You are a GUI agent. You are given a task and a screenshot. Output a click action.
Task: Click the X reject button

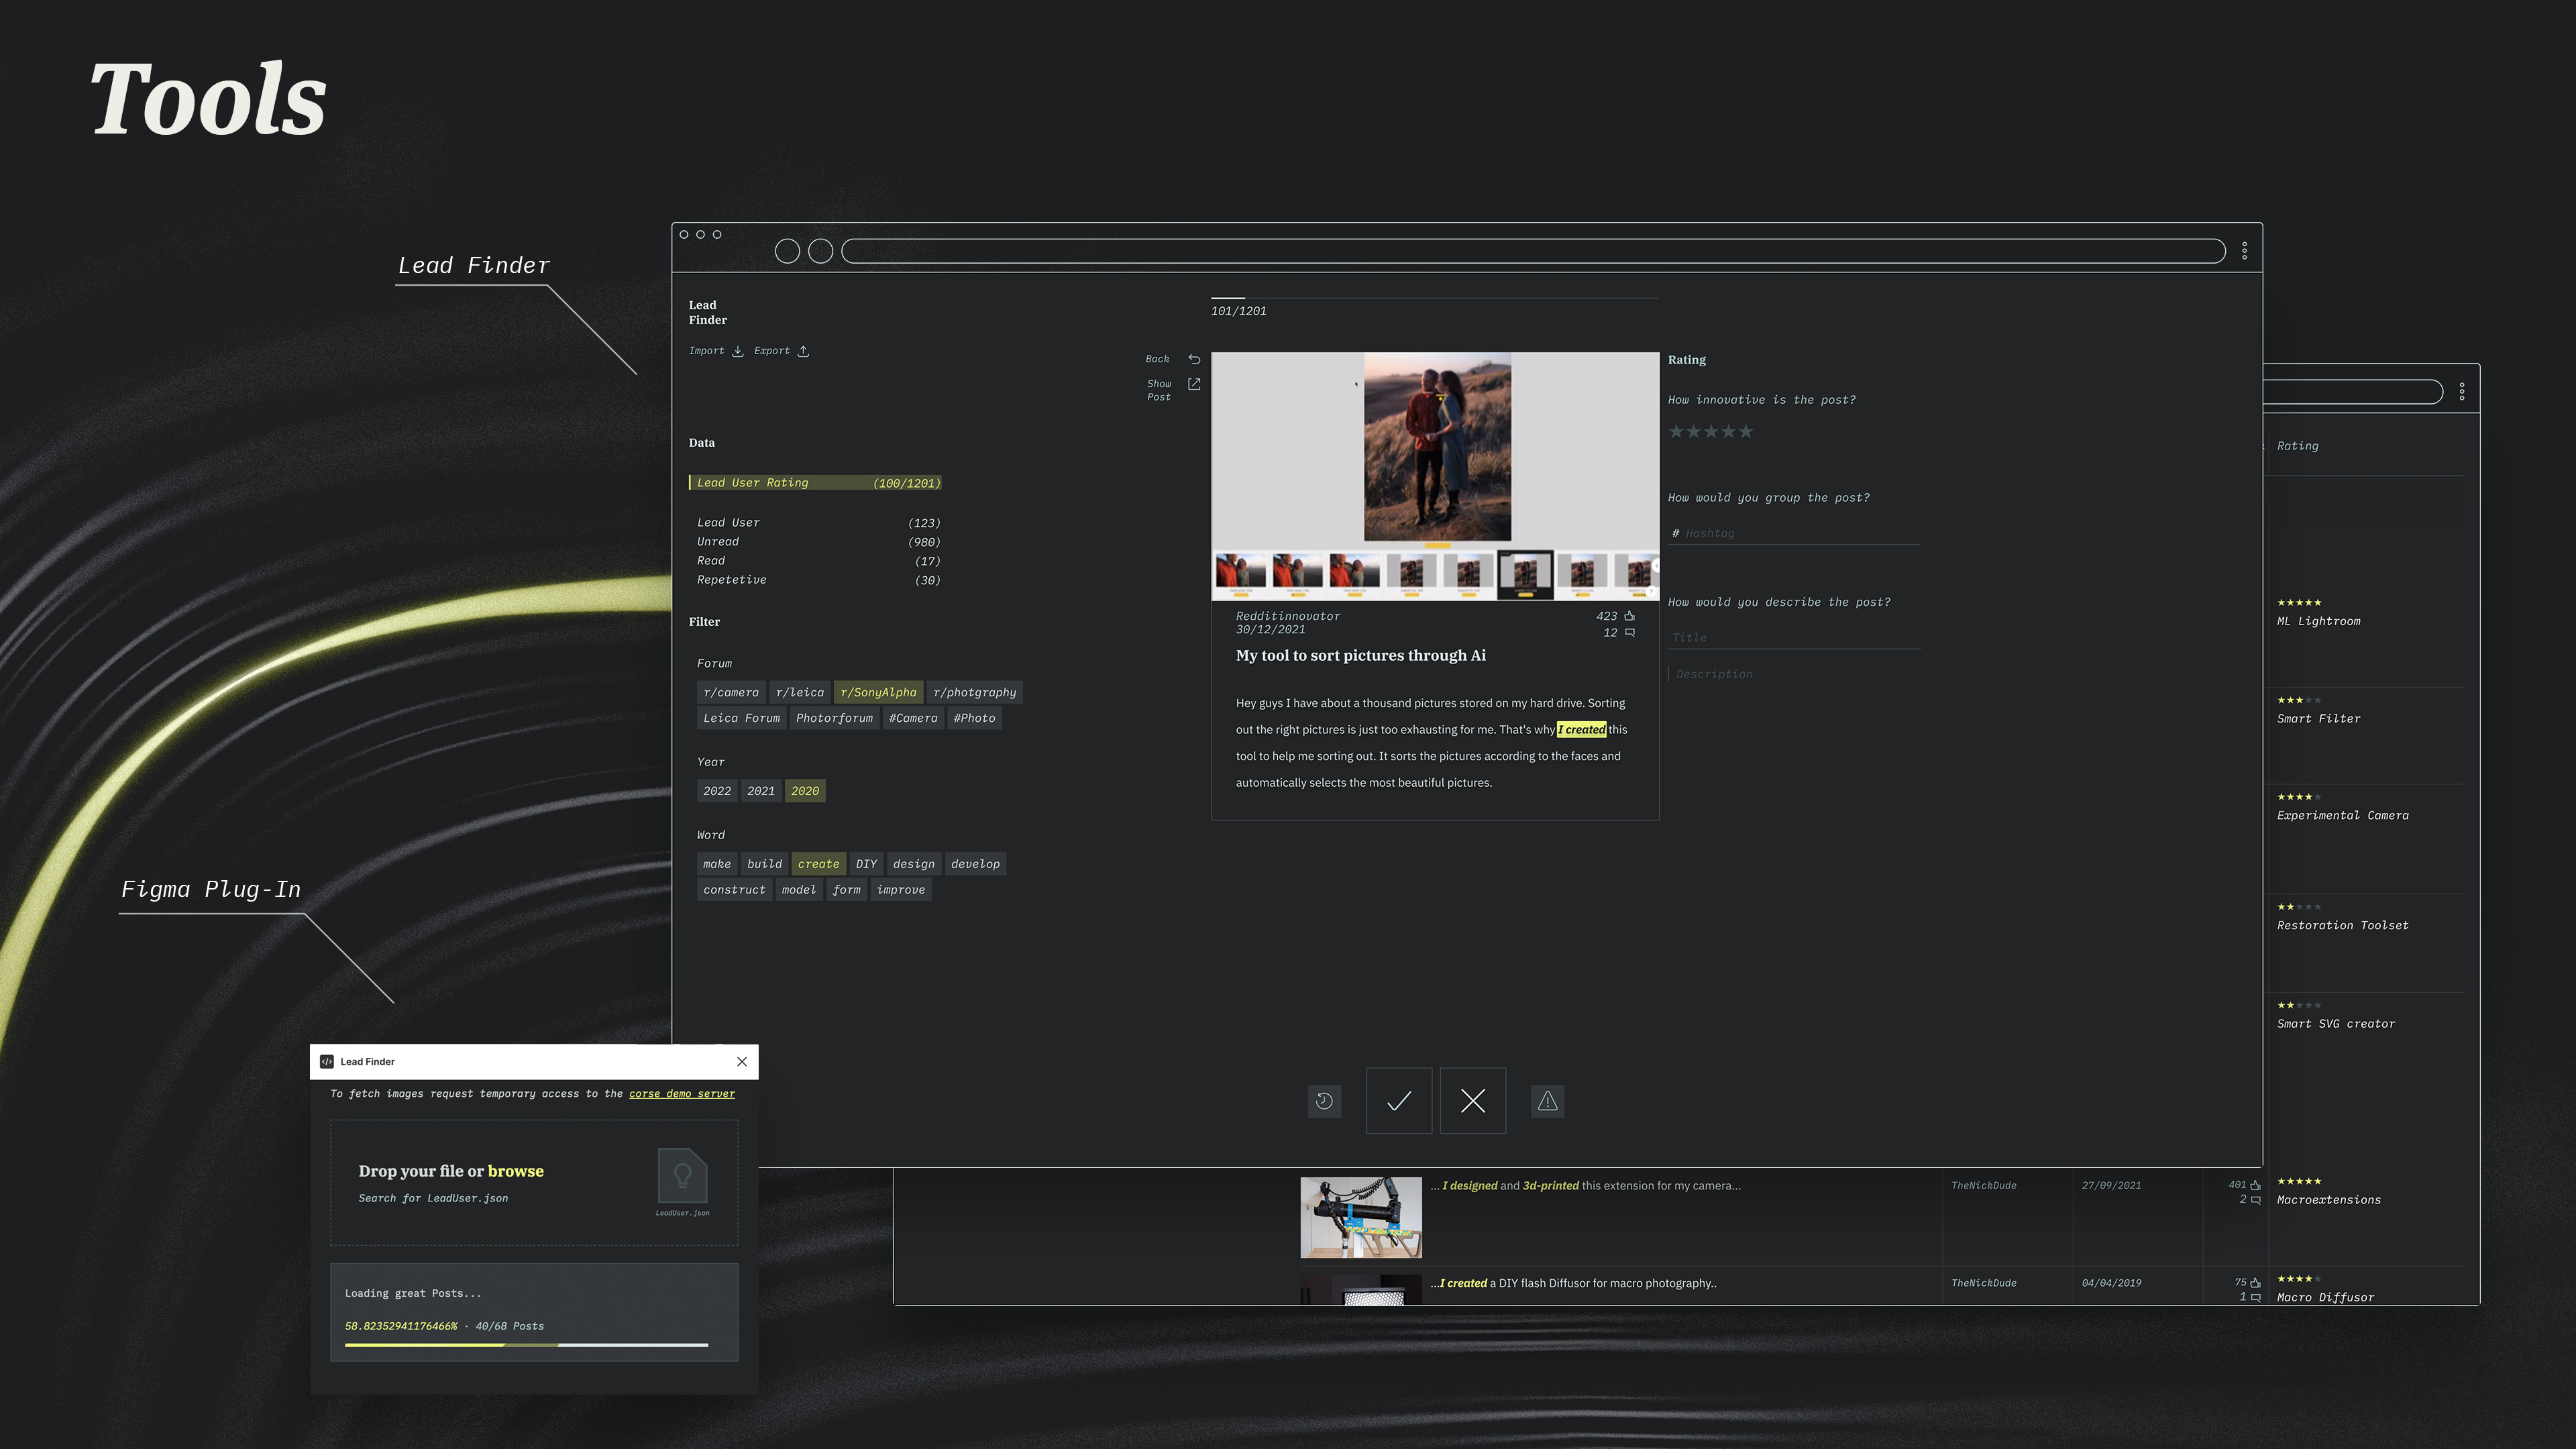click(1472, 1101)
